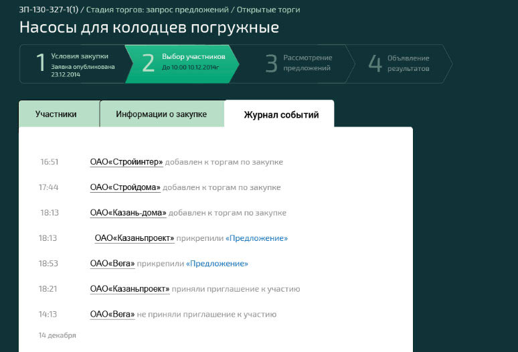Open the ОАО«Казань-дома» participant link
This screenshot has width=518, height=352.
tap(128, 213)
